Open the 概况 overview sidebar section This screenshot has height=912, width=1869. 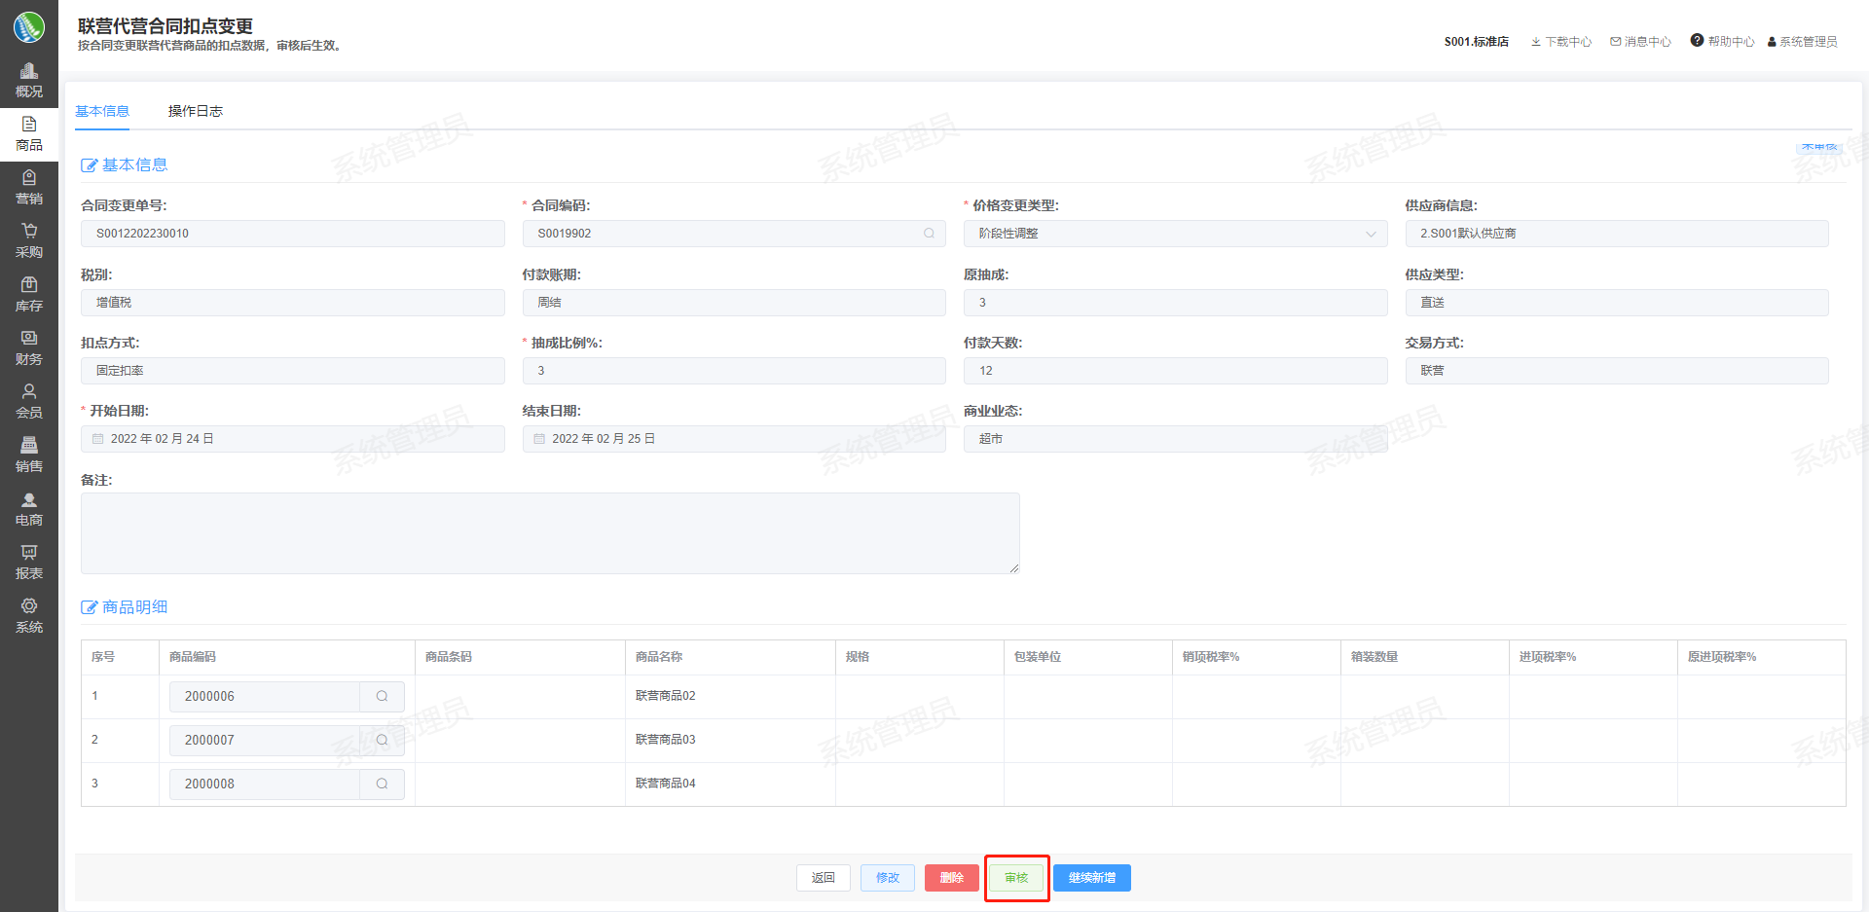[x=29, y=81]
